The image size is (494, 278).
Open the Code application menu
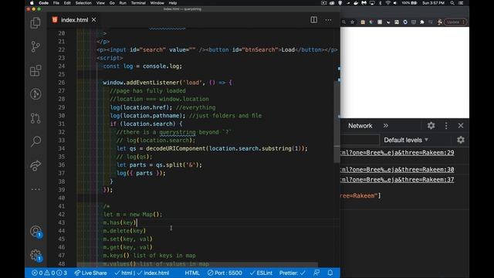click(x=43, y=3)
